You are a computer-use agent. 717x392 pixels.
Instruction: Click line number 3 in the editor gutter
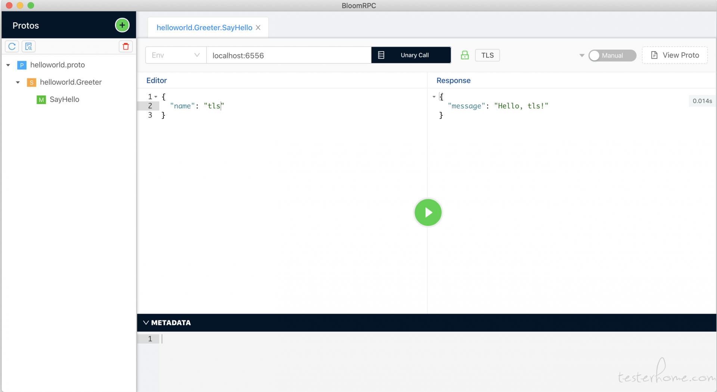coord(150,115)
